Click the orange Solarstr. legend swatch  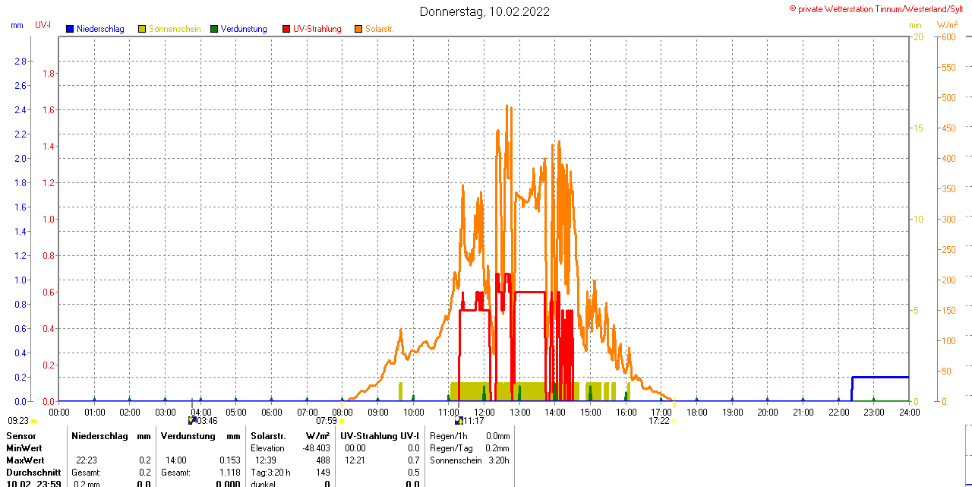[x=358, y=29]
